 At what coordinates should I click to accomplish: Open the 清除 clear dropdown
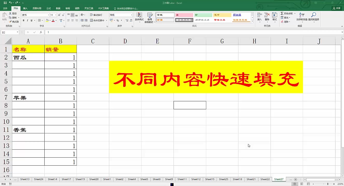click(x=286, y=22)
